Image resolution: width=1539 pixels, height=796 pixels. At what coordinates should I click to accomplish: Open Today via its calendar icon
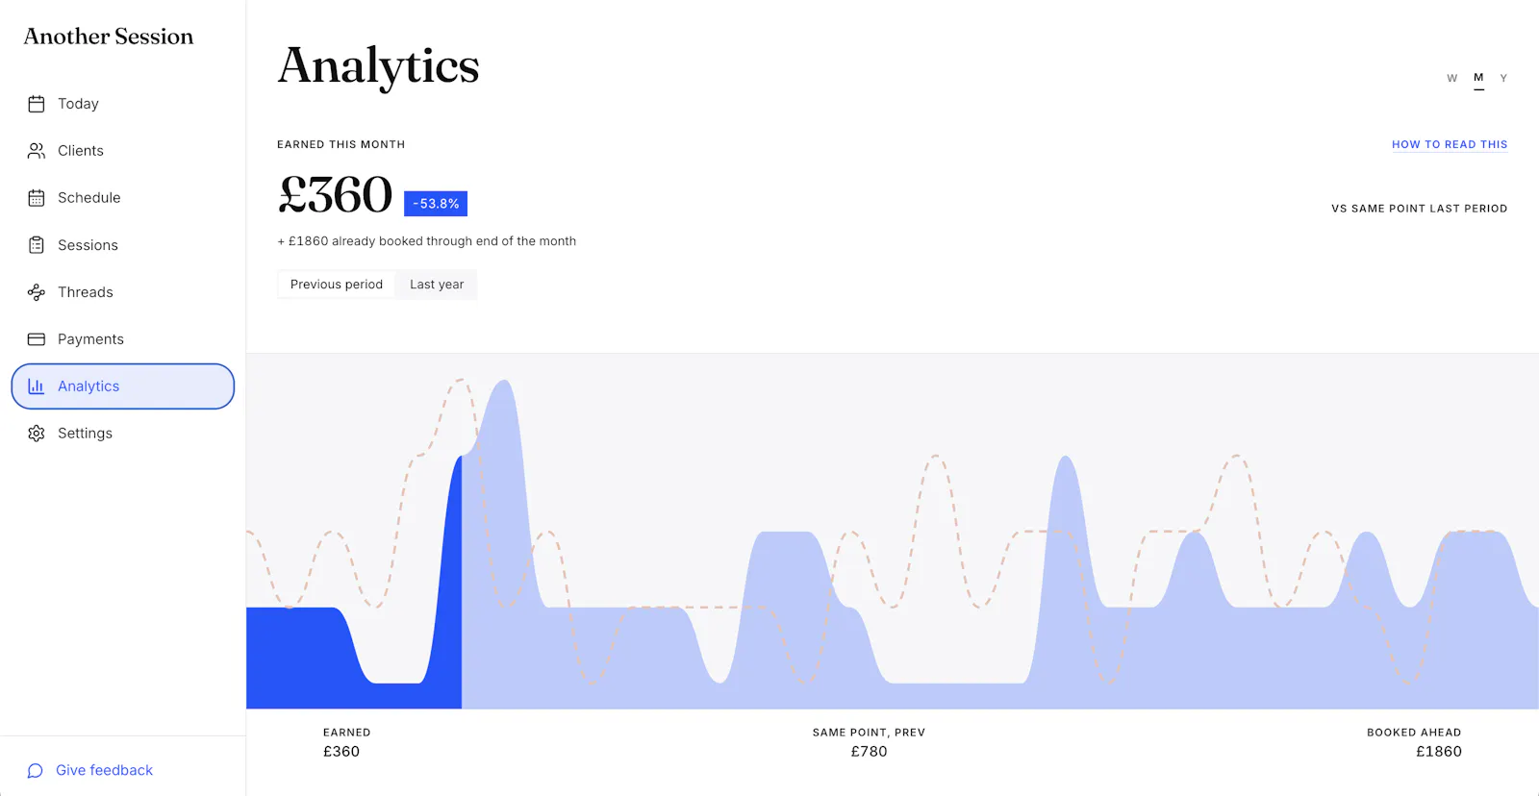(x=37, y=104)
